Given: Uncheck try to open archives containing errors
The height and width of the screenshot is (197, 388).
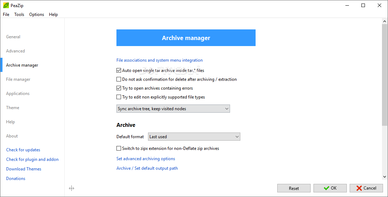Looking at the screenshot, I should pos(119,88).
